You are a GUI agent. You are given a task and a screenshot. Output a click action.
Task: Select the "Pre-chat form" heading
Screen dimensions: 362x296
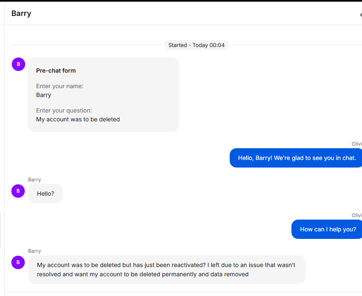[56, 71]
